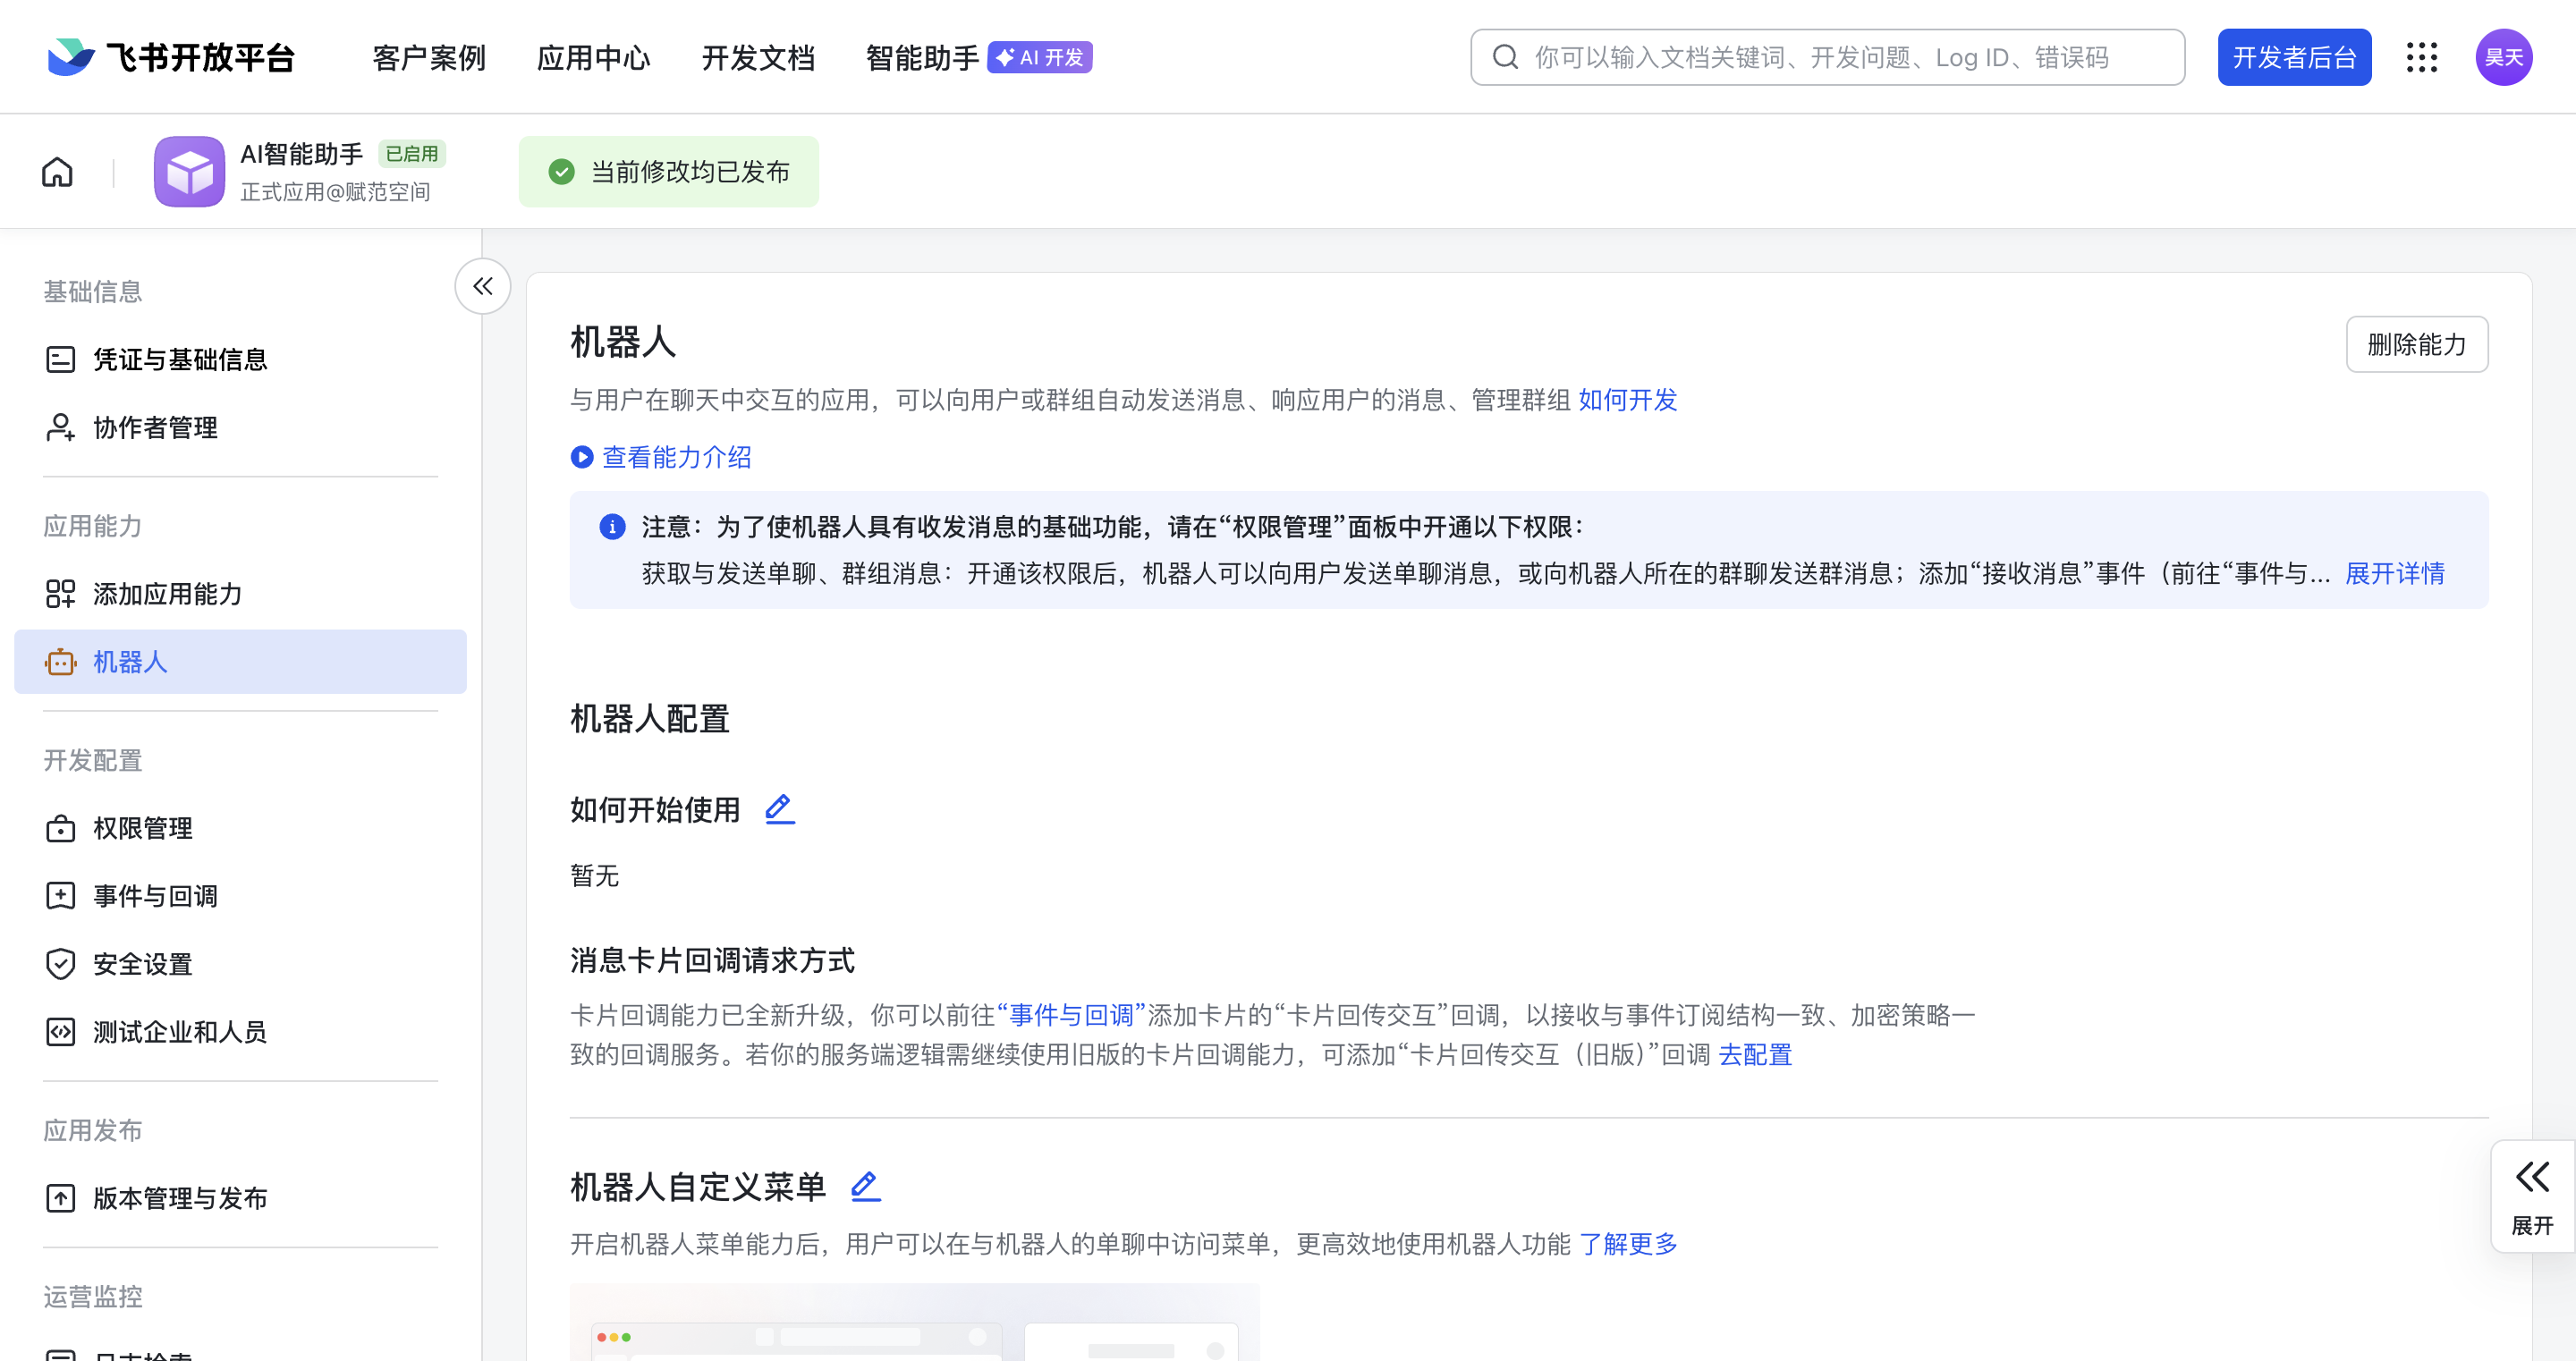2576x1361 pixels.
Task: Open 智能助手 in top navigation
Action: pyautogui.click(x=922, y=57)
